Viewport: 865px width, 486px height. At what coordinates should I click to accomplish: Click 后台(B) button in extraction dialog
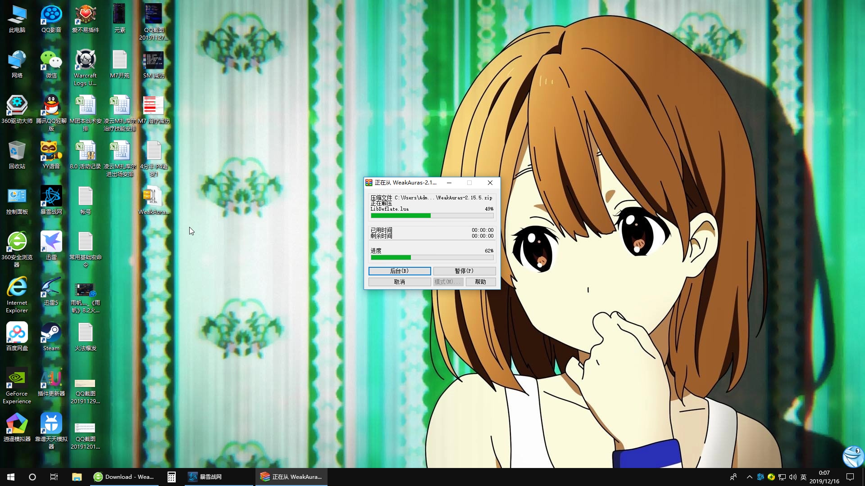click(400, 271)
